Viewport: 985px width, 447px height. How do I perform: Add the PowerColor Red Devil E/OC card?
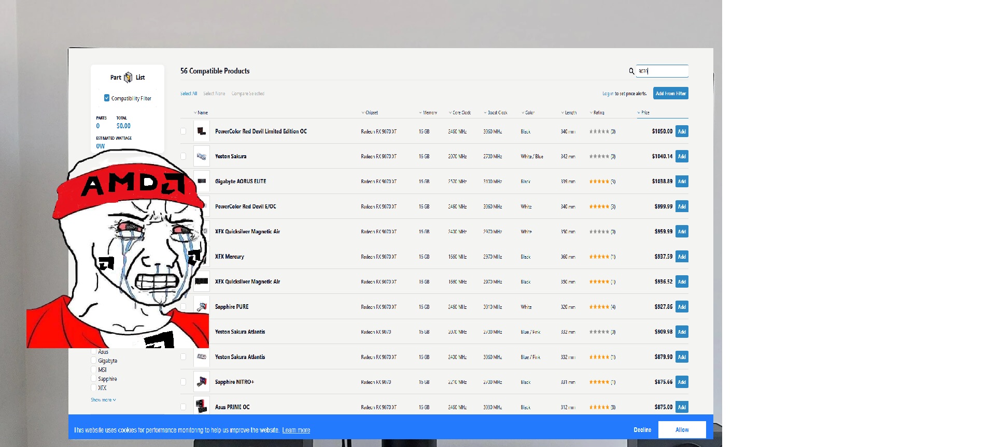(682, 206)
